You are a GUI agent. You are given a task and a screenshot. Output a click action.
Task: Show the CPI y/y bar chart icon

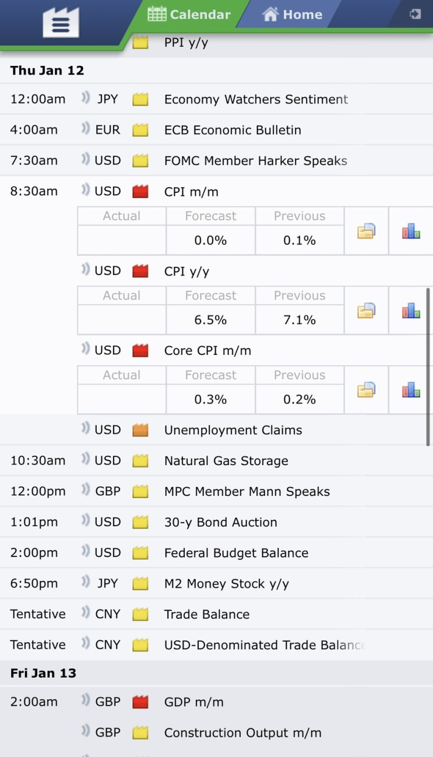pyautogui.click(x=411, y=311)
